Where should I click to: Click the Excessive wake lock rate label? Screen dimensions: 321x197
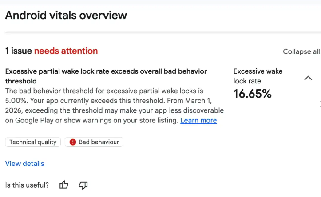258,76
